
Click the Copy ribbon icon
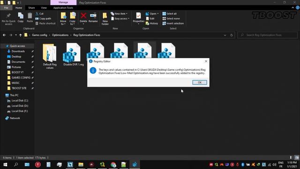click(x=21, y=18)
